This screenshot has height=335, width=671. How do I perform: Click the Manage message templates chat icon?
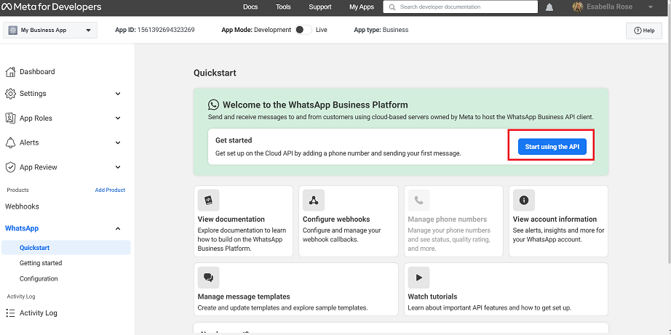(208, 278)
